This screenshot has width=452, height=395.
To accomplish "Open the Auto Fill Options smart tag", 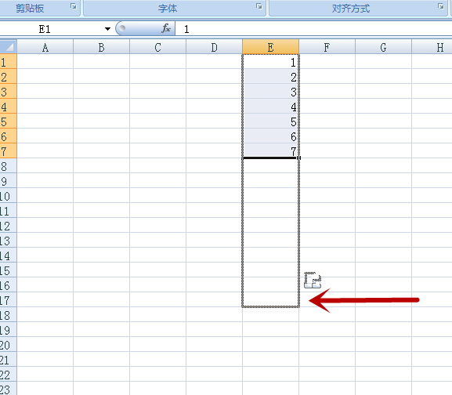I will tap(313, 280).
